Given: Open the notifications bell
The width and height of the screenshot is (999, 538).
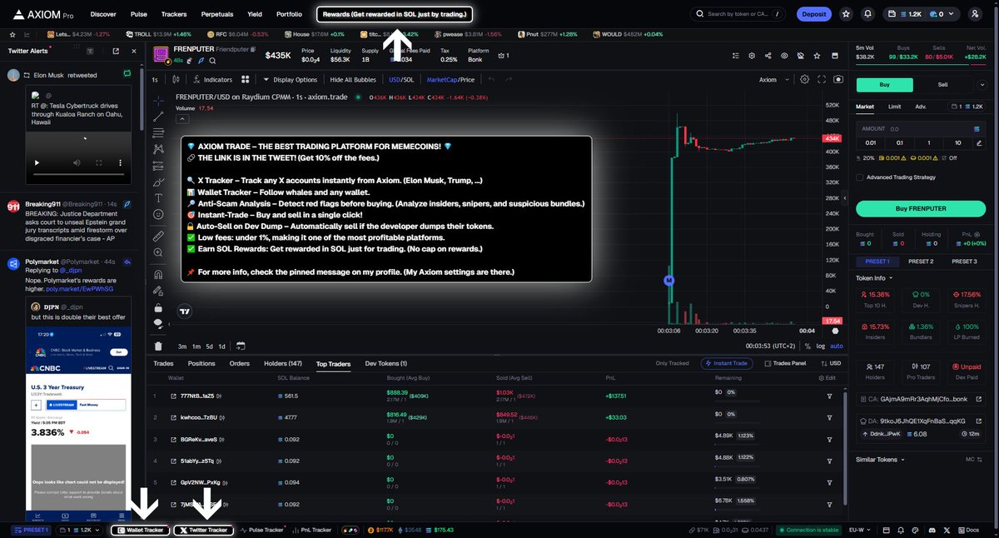Looking at the screenshot, I should click(868, 14).
